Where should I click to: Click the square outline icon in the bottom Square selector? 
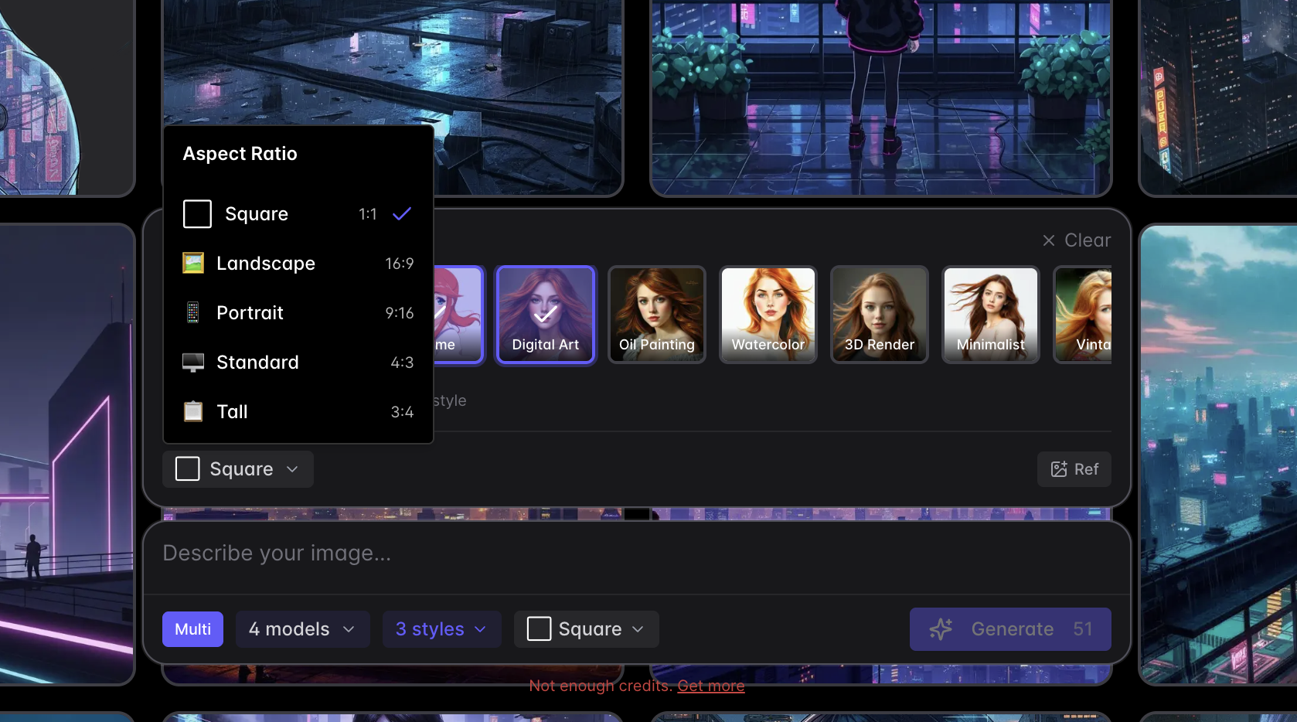click(539, 628)
